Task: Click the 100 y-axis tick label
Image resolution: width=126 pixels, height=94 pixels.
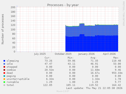Action: (x=13, y=29)
